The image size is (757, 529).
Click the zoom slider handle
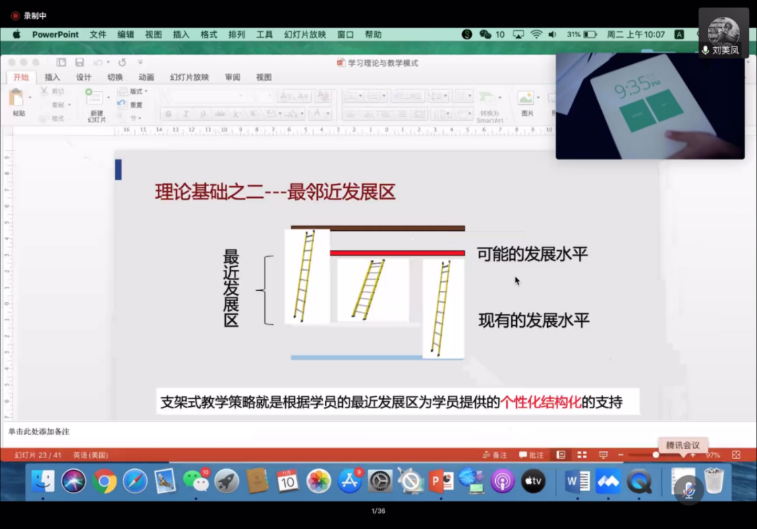[x=656, y=455]
